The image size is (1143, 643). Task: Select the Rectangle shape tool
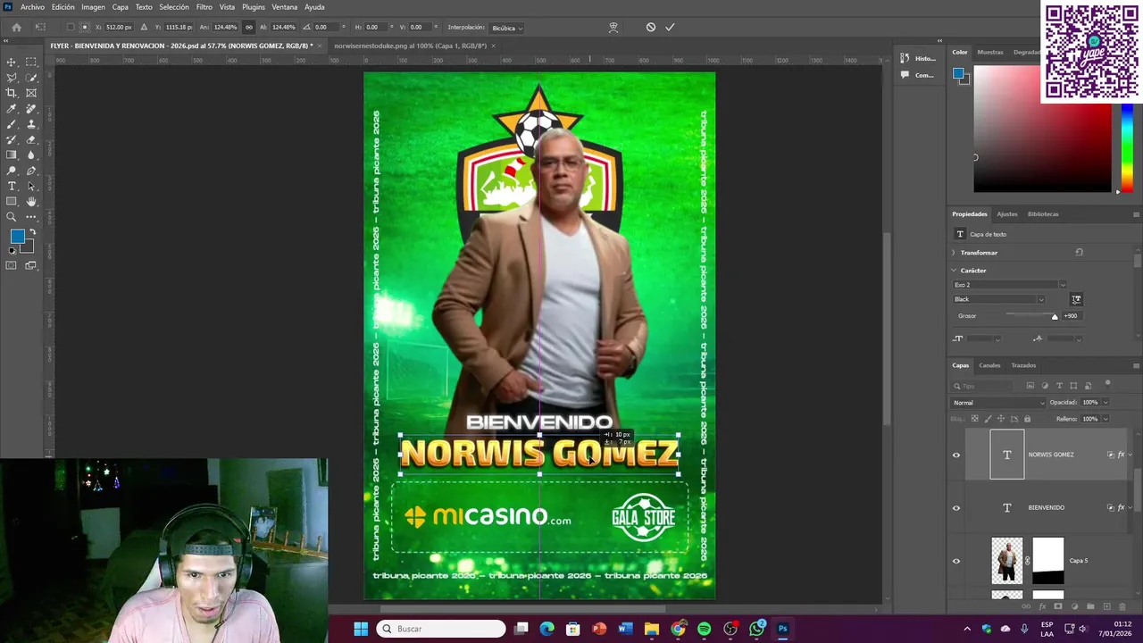click(x=12, y=202)
